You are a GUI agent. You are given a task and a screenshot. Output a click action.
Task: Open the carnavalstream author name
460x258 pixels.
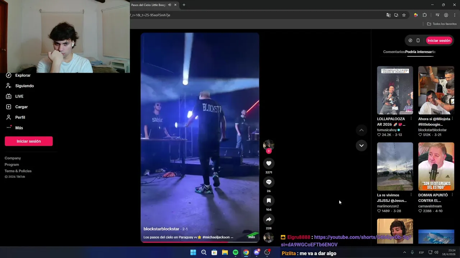click(430, 206)
